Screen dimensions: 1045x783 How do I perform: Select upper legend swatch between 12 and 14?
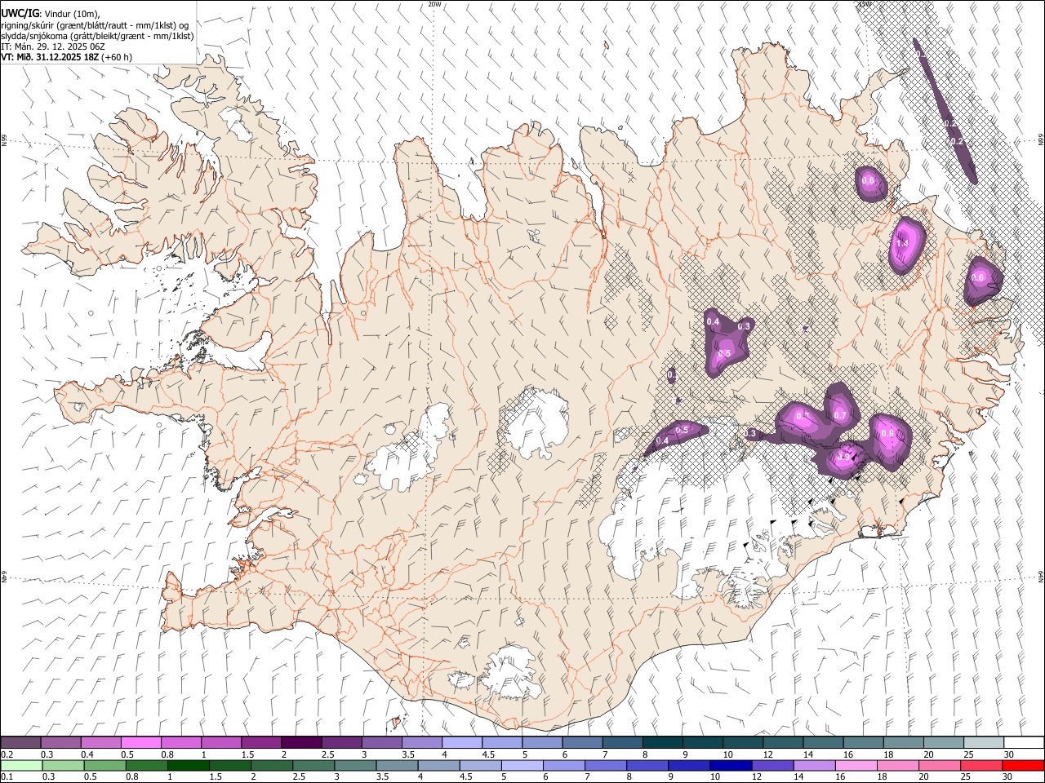coord(782,742)
